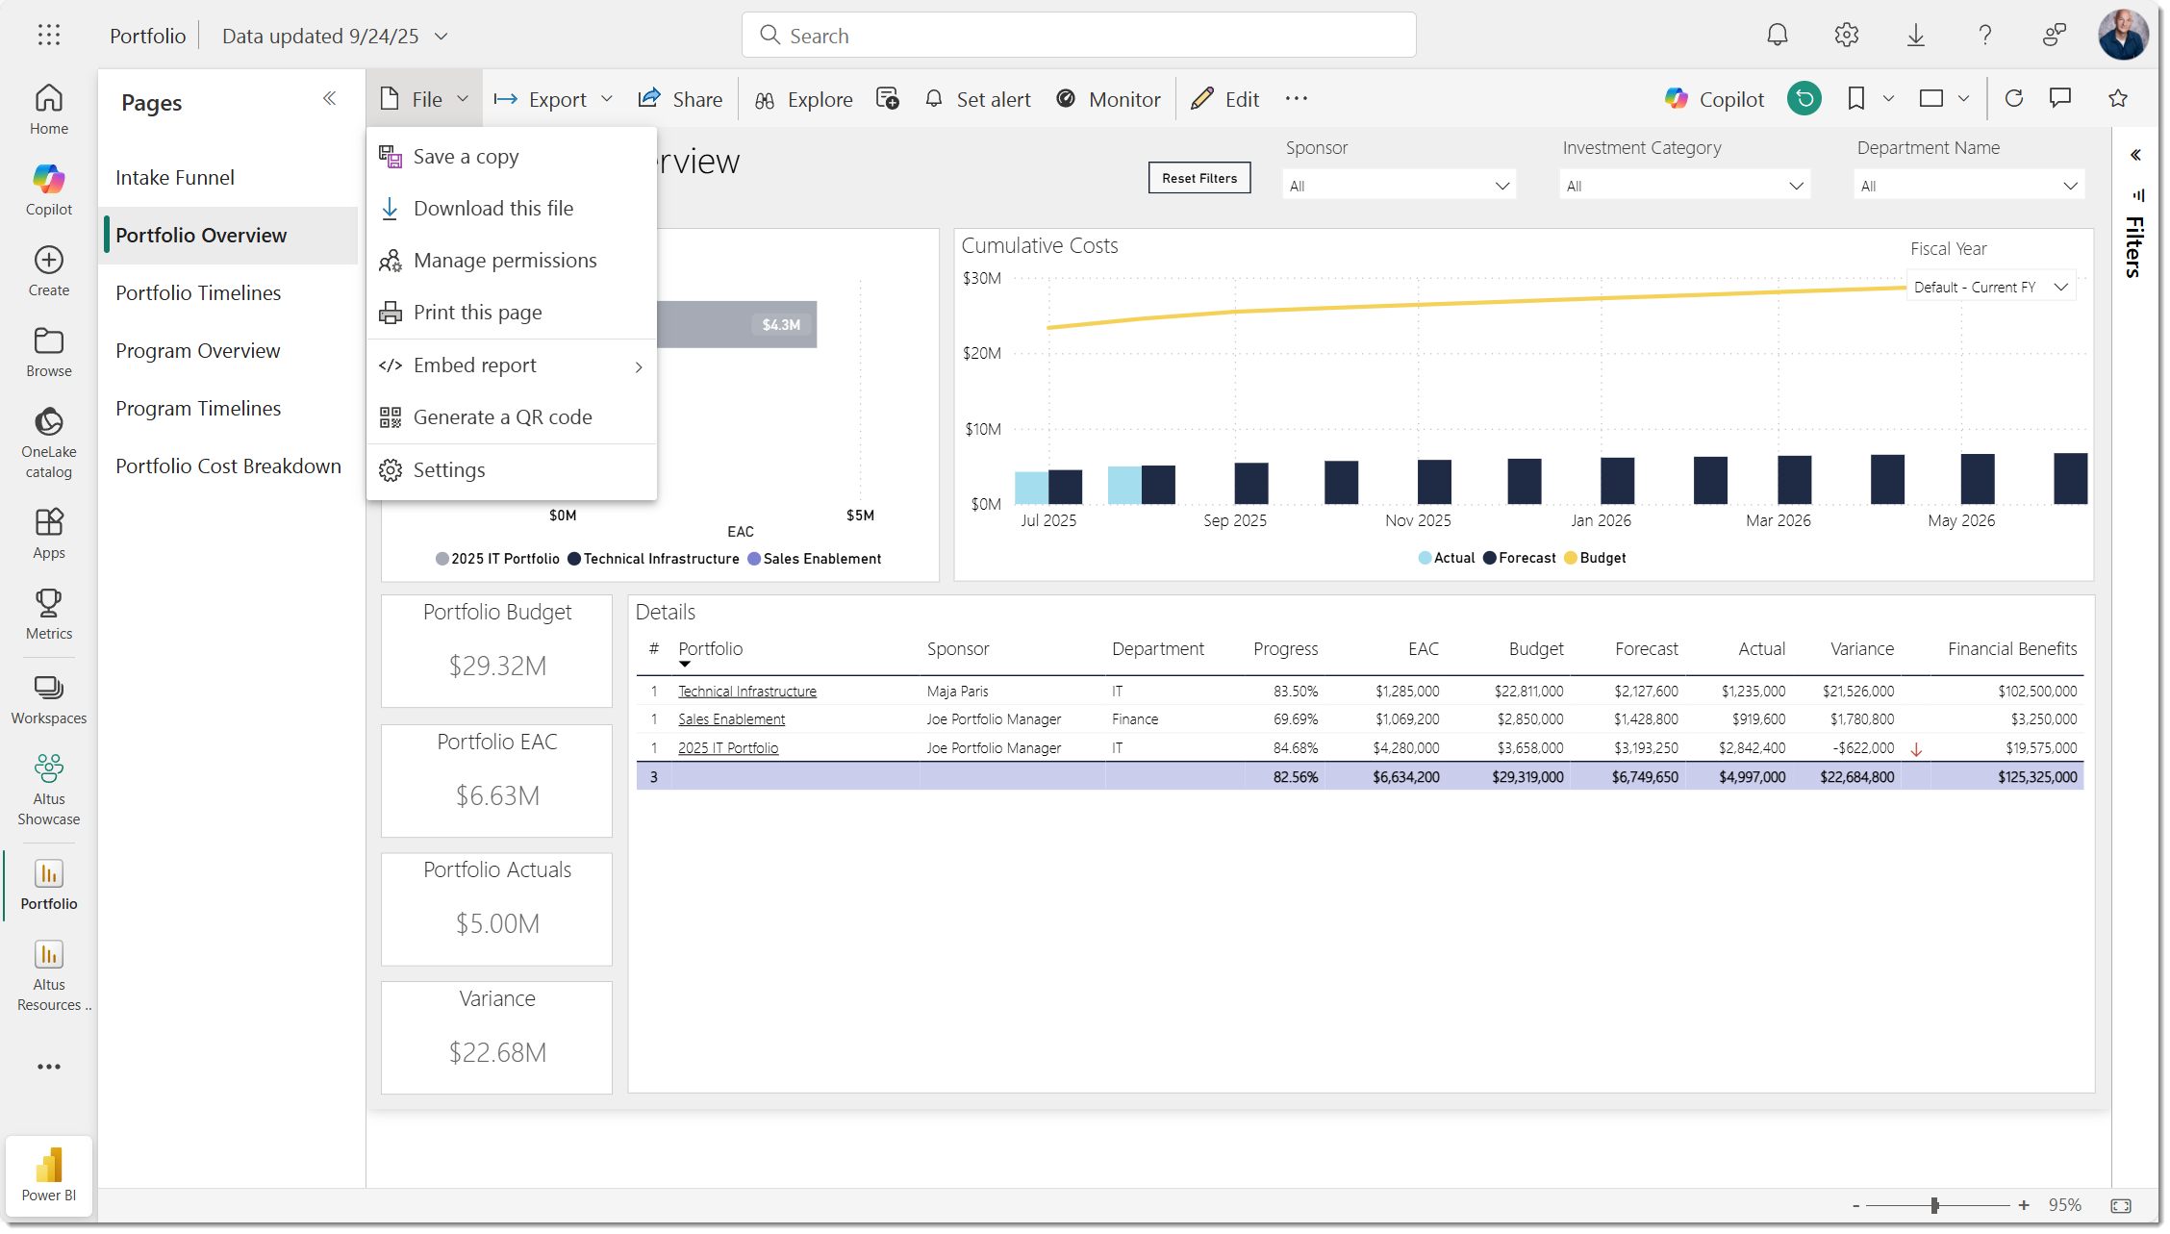Click the refresh visuals icon
The height and width of the screenshot is (1234, 2170).
2013,98
